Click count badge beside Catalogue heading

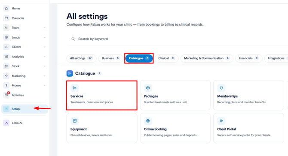pos(99,73)
